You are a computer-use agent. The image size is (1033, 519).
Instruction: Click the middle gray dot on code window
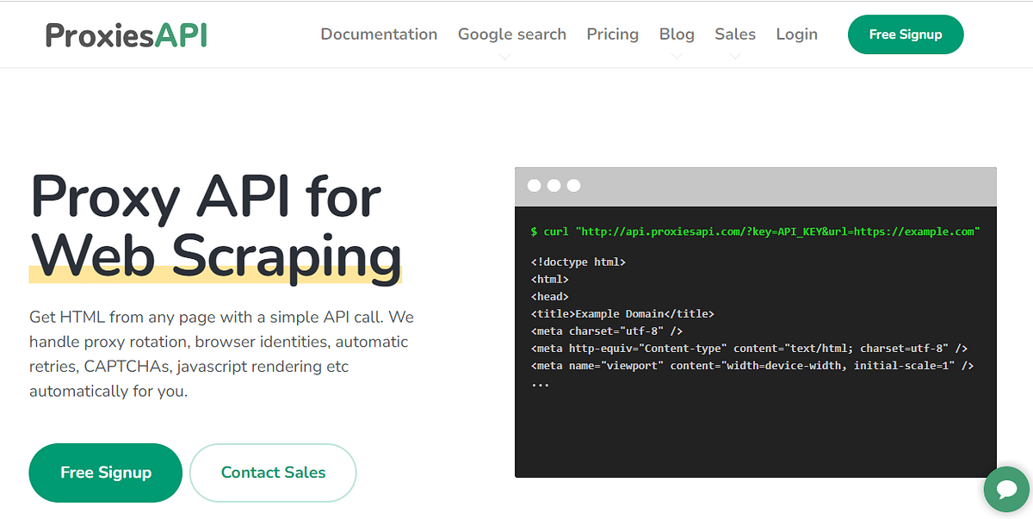pos(554,185)
